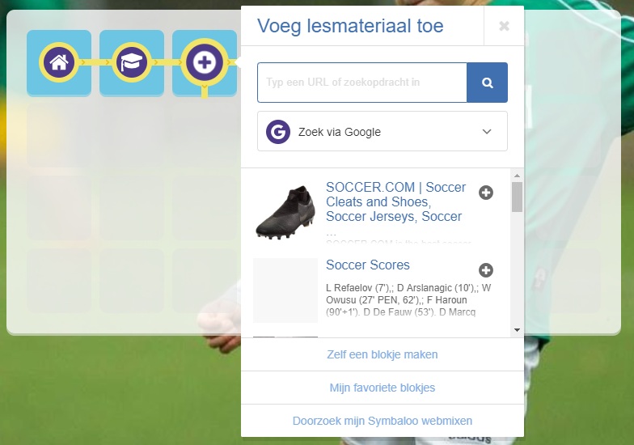Viewport: 634px width, 445px height.
Task: Click the Google G logo icon
Action: pyautogui.click(x=278, y=132)
